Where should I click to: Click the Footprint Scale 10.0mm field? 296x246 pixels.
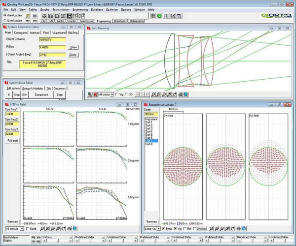pos(151,114)
